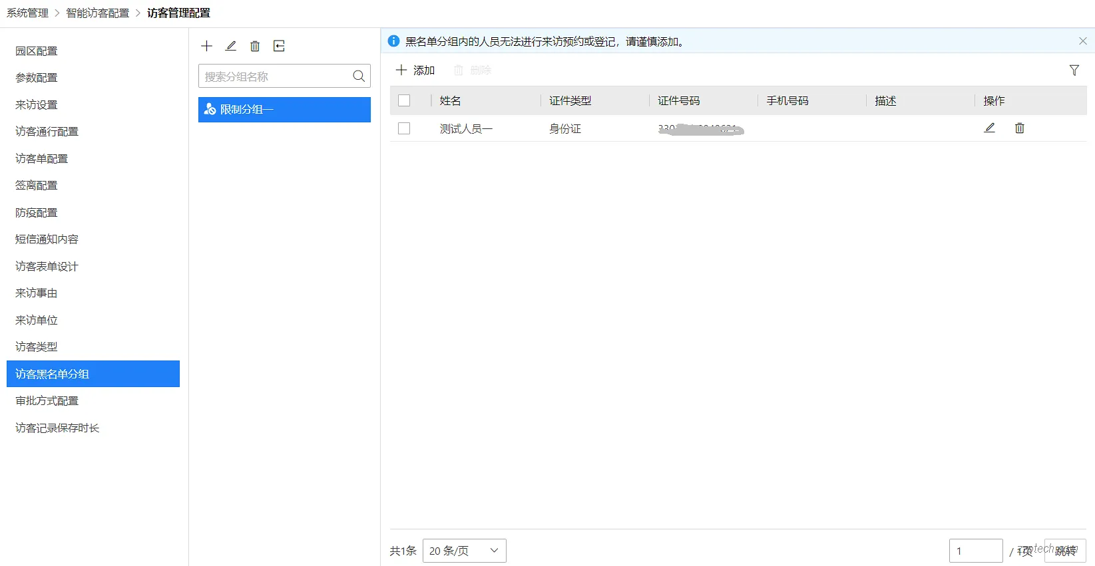Open 访客通行配置 in the sidebar
Viewport: 1095px width, 566px height.
[x=47, y=132]
